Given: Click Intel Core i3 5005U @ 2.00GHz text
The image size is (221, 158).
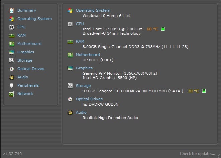Looking at the screenshot, I should point(112,29).
